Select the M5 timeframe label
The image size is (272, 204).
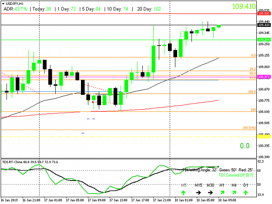pyautogui.click(x=184, y=185)
